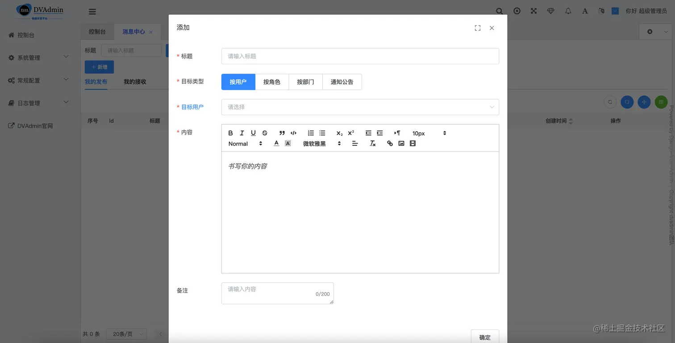
Task: Click the notification bell icon
Action: (568, 11)
